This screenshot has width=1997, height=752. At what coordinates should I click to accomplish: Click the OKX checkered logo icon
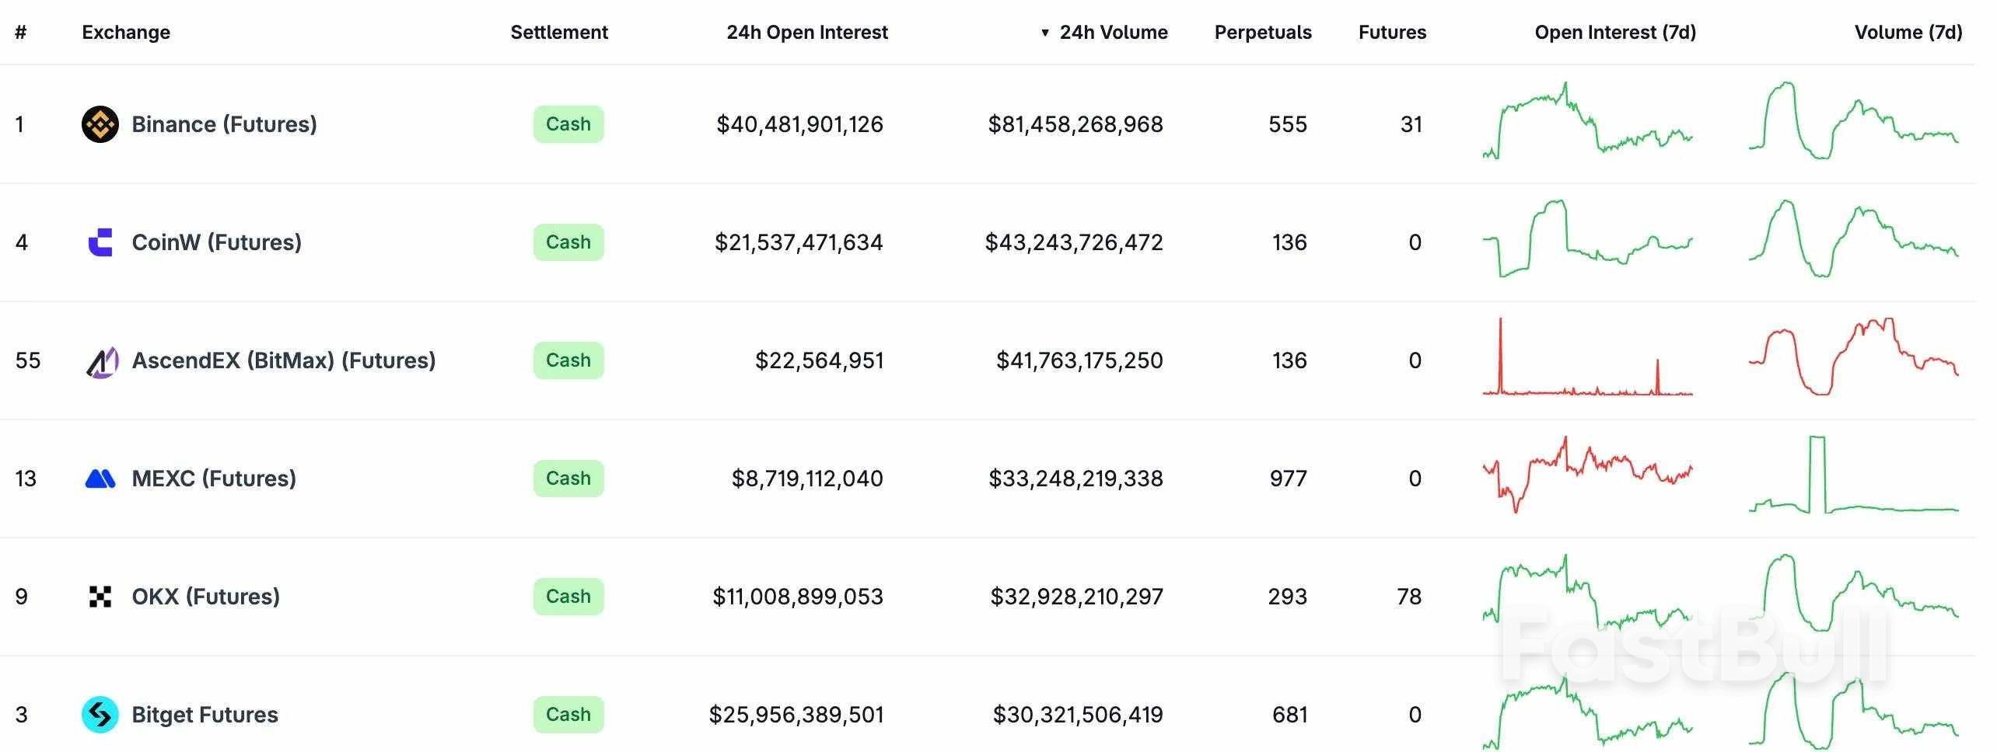pos(100,597)
